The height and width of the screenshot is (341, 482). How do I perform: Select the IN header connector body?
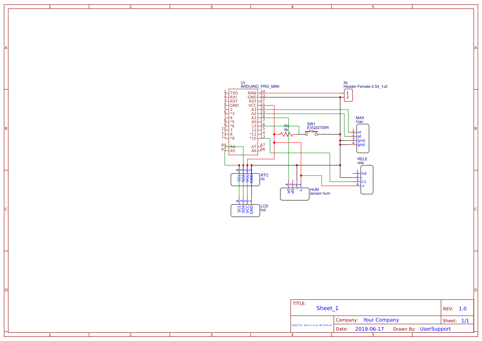click(x=348, y=95)
